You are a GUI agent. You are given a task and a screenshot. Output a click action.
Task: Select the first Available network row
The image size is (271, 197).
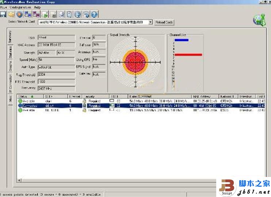pyautogui.click(x=141, y=101)
